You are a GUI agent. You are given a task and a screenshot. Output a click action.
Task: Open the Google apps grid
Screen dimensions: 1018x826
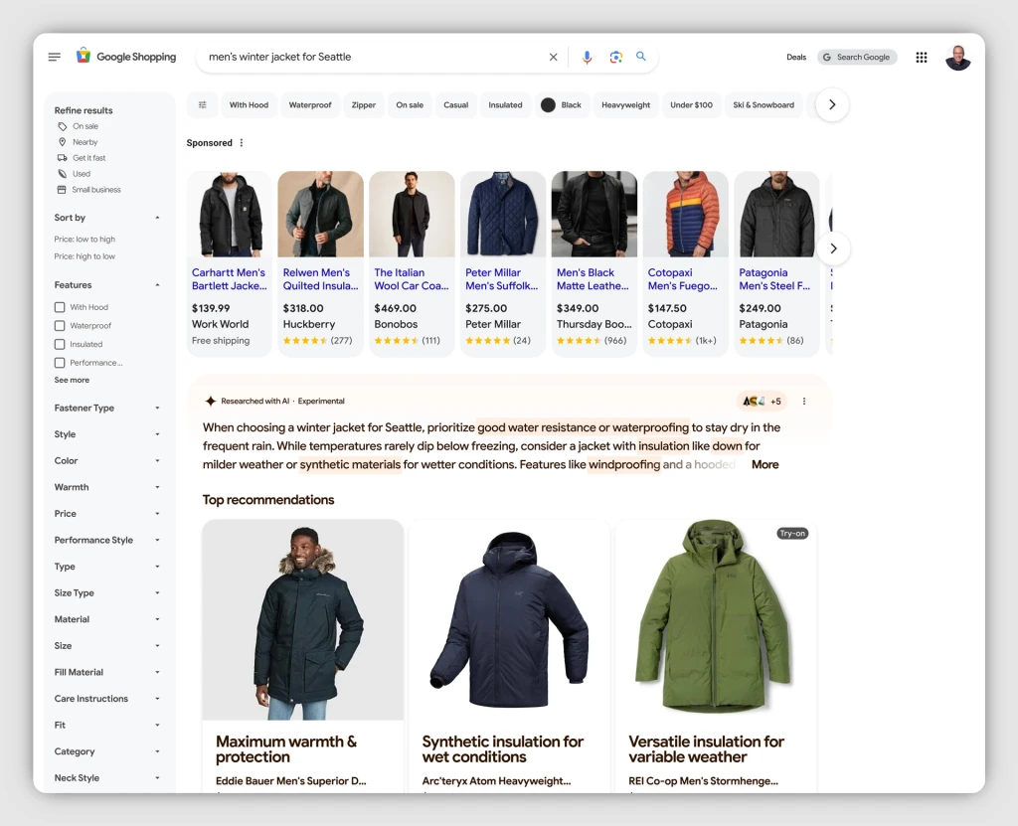[922, 57]
